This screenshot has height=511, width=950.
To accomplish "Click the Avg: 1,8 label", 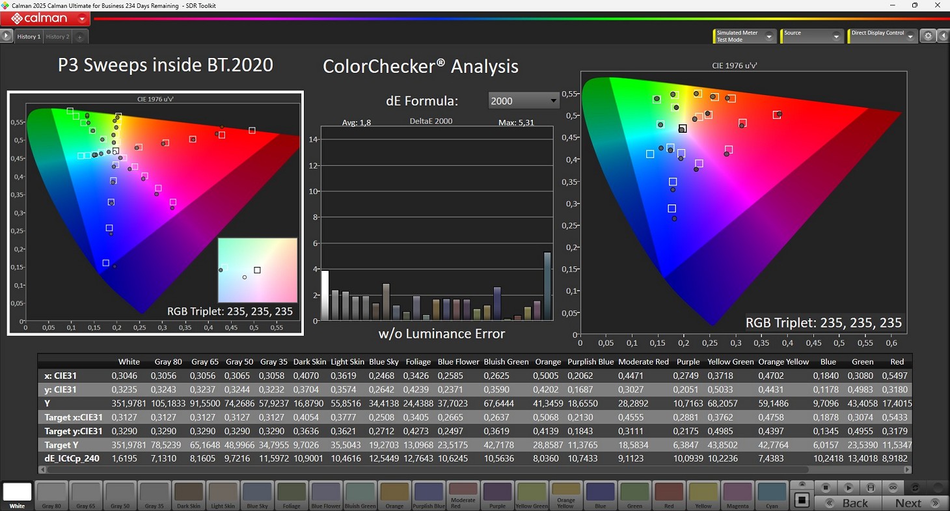I will [357, 122].
